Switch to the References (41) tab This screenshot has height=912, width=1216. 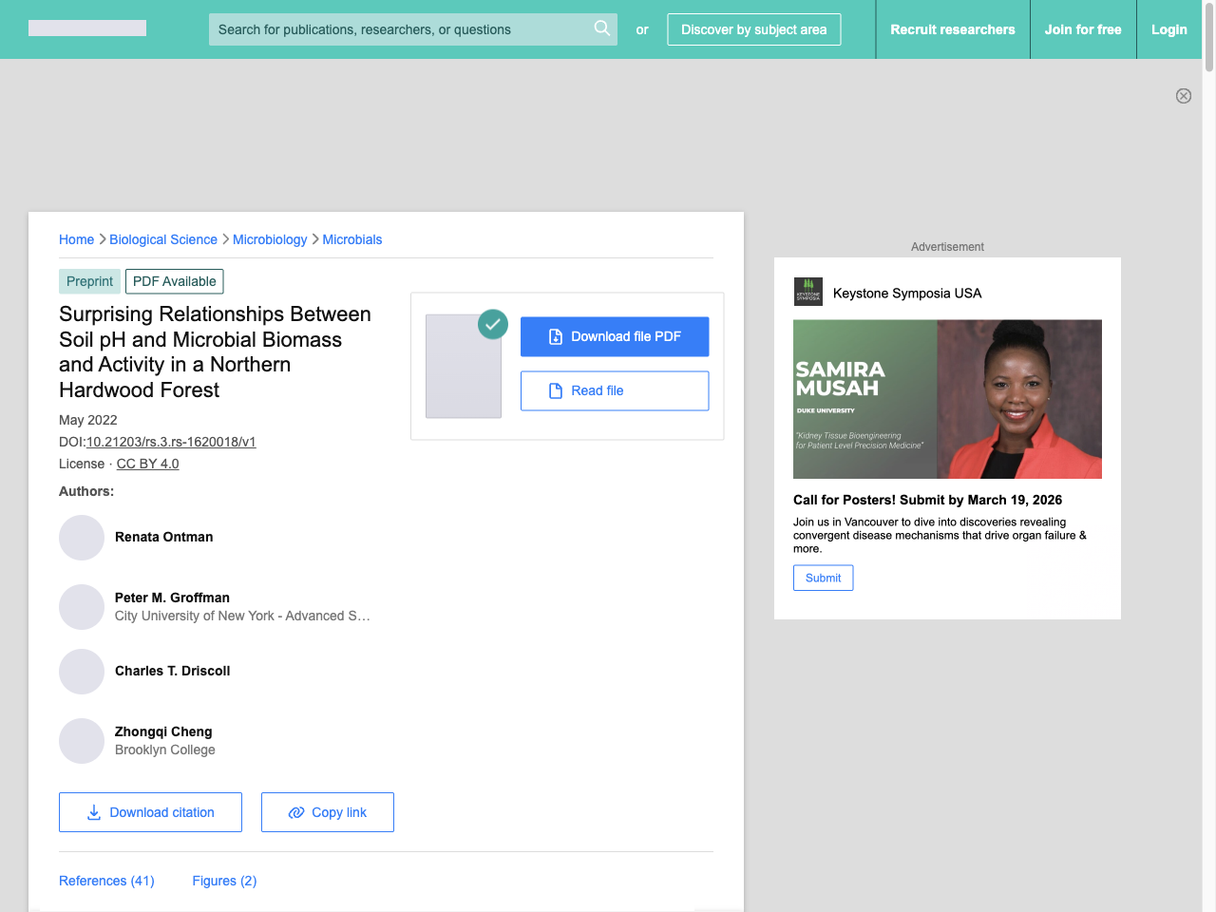[x=106, y=881]
